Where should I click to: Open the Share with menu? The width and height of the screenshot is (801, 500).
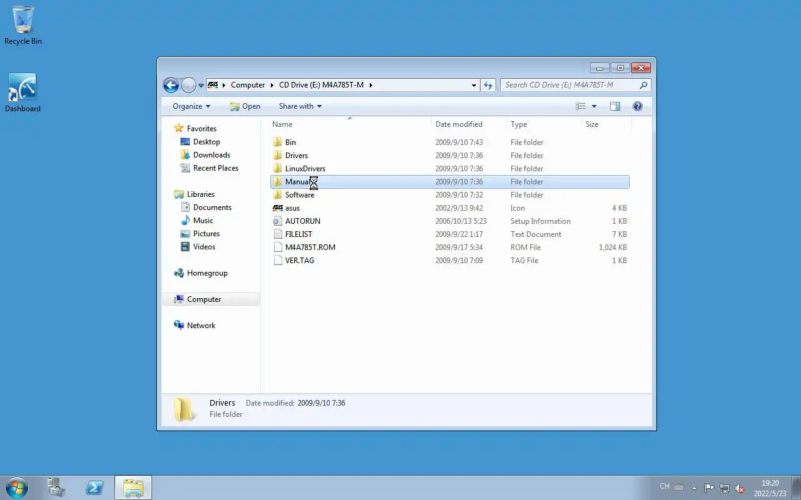click(300, 106)
